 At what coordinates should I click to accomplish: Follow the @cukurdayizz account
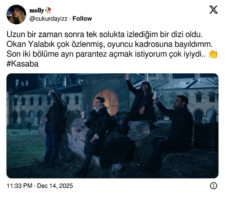click(x=82, y=18)
